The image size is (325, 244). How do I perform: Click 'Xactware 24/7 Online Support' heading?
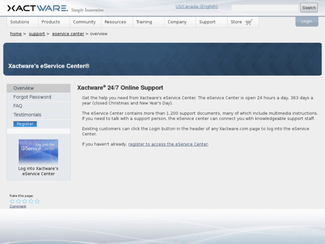tap(120, 88)
